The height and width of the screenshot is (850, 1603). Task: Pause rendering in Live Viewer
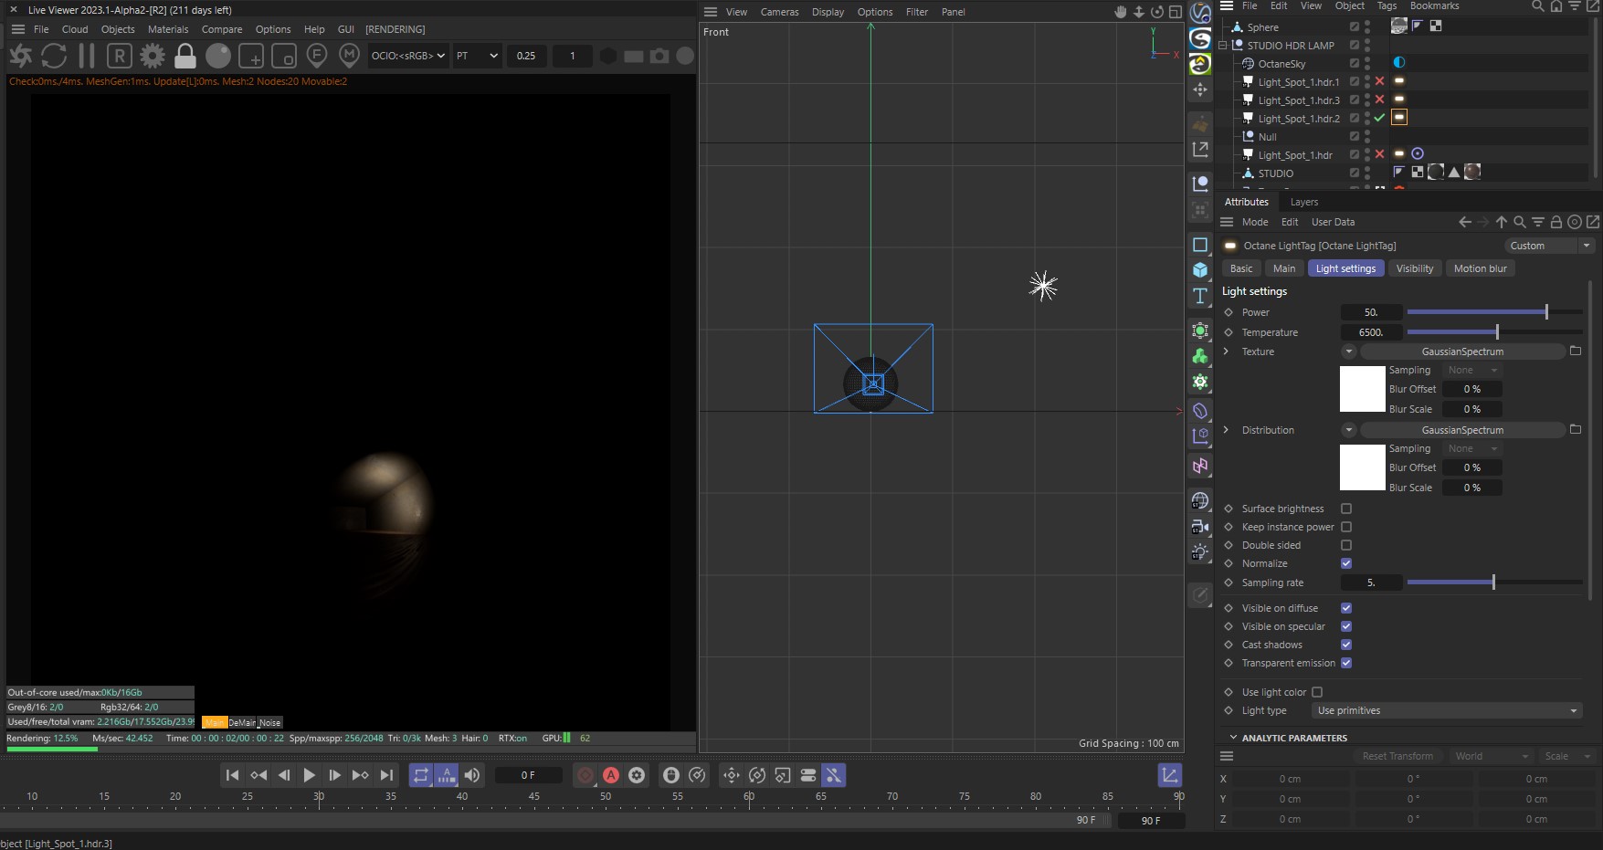point(87,56)
